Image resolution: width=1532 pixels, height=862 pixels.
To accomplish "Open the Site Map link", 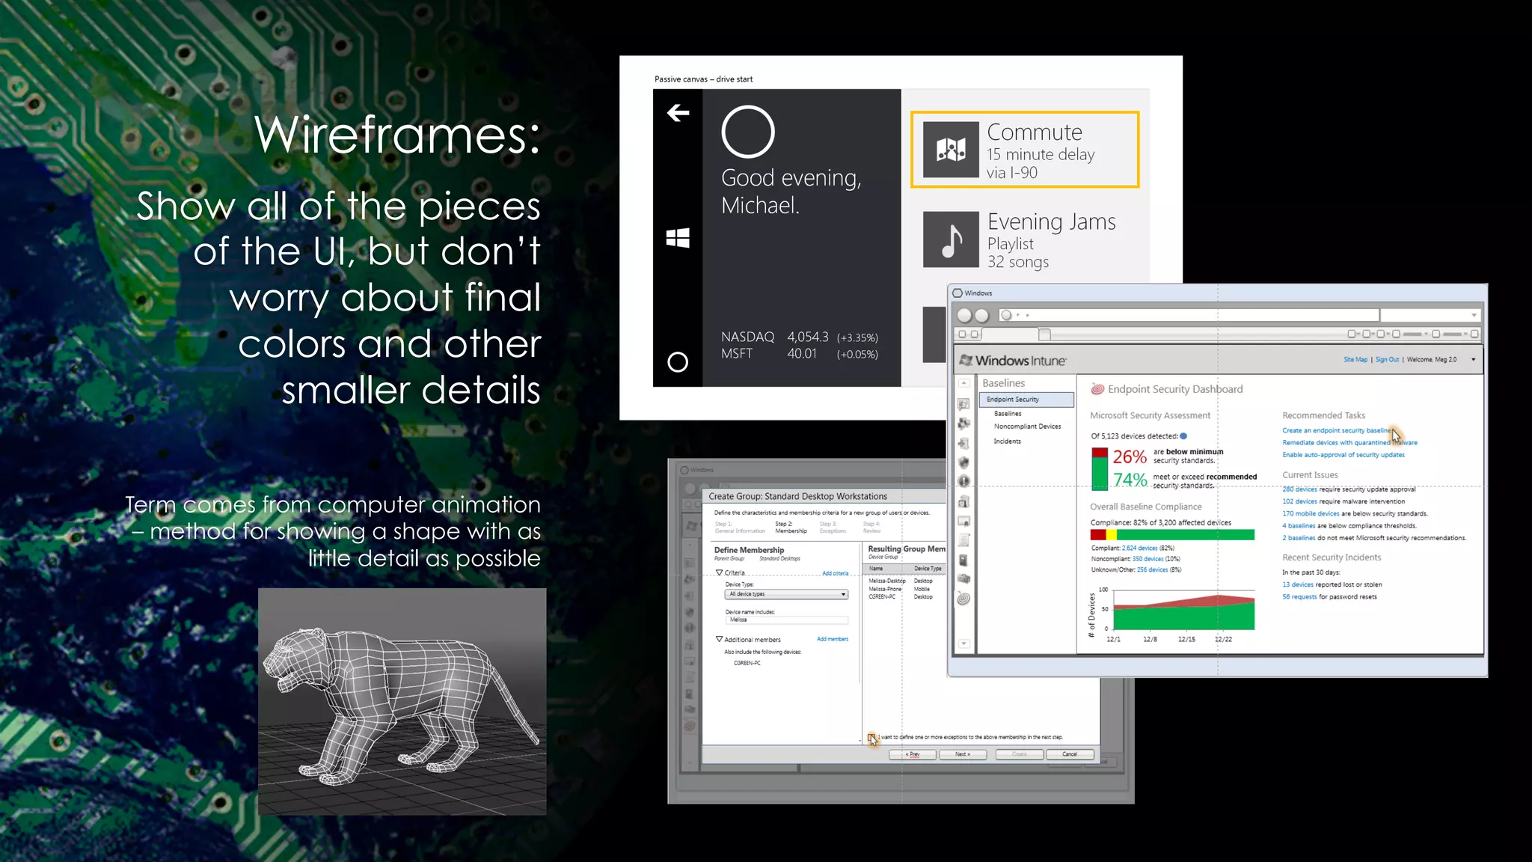I will coord(1355,360).
